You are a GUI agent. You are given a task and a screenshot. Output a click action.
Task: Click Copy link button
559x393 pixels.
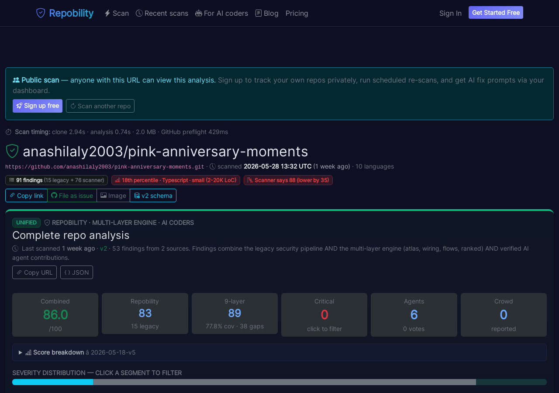[26, 196]
